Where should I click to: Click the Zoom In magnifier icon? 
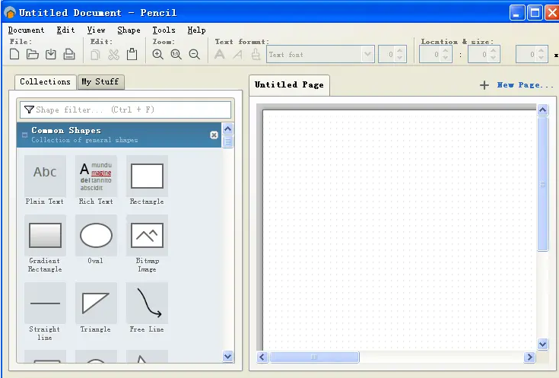158,54
